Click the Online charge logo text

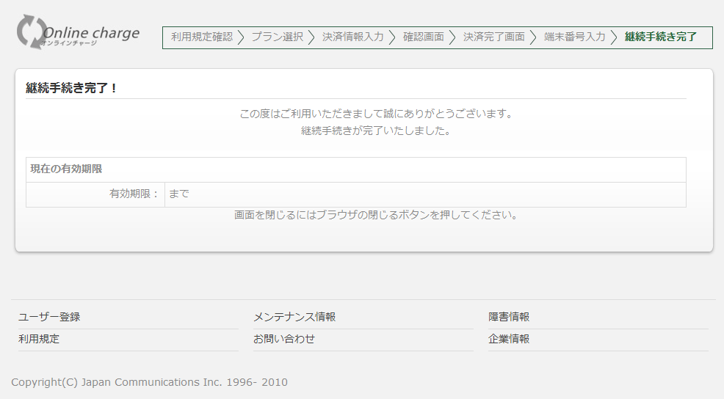(x=90, y=34)
